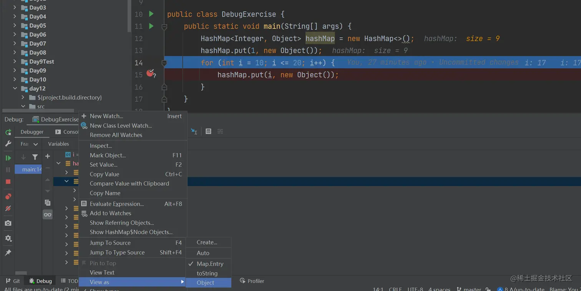The image size is (581, 291).
Task: Switch to Console tab
Action: (67, 132)
